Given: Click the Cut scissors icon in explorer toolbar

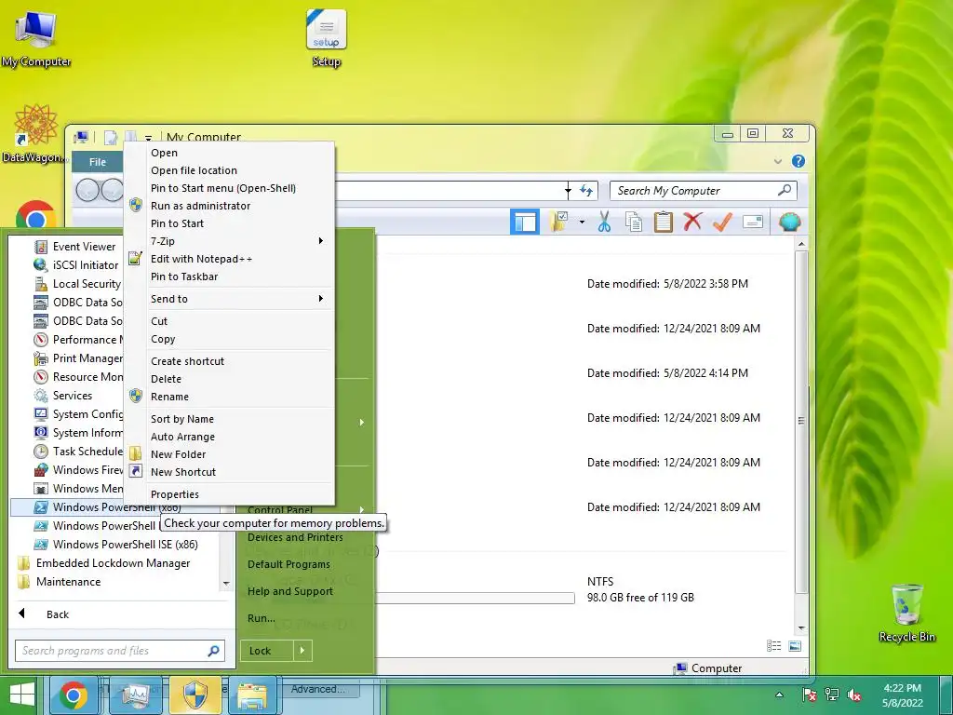Looking at the screenshot, I should 603,222.
